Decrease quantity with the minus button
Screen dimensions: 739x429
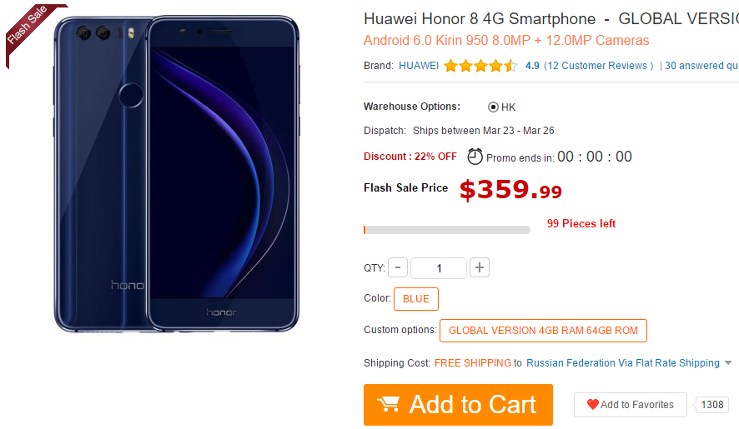[397, 267]
